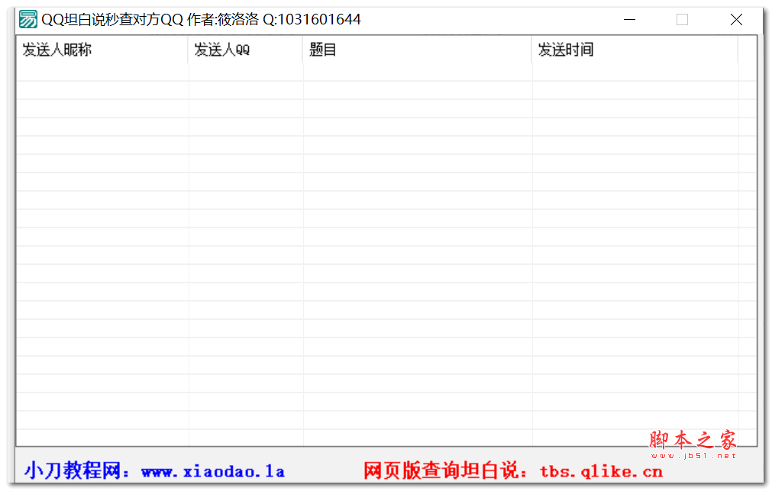Visit the 网页版查询坦白说 link tbs.qlike.cn
This screenshot has height=491, width=772.
click(602, 471)
